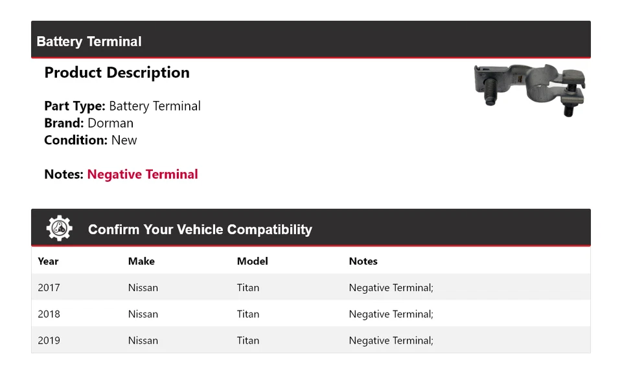Click Negative Terminal note in 2019 row
622x374 pixels.
(391, 340)
